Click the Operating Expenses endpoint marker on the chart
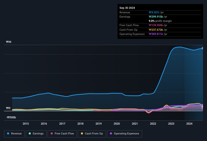207x141 pixels. click(202, 105)
